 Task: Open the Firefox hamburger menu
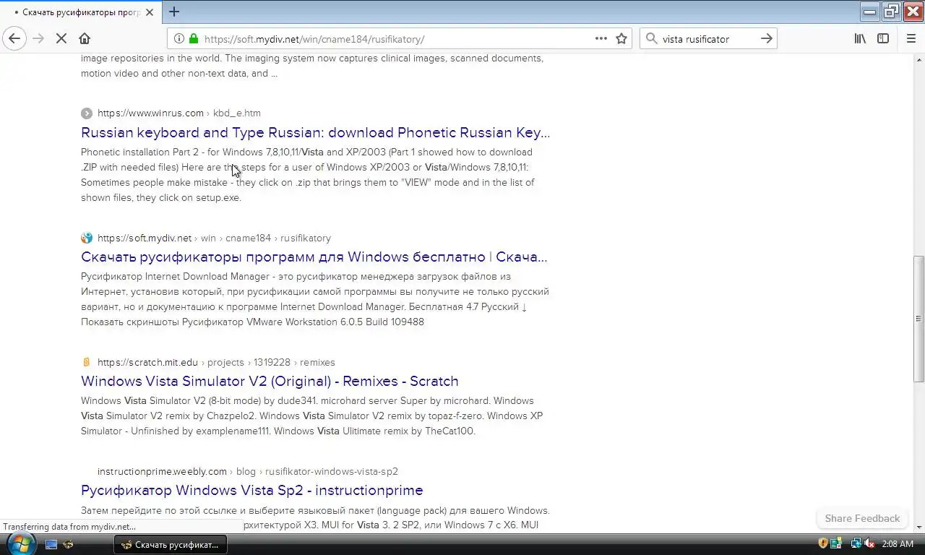[x=911, y=39]
